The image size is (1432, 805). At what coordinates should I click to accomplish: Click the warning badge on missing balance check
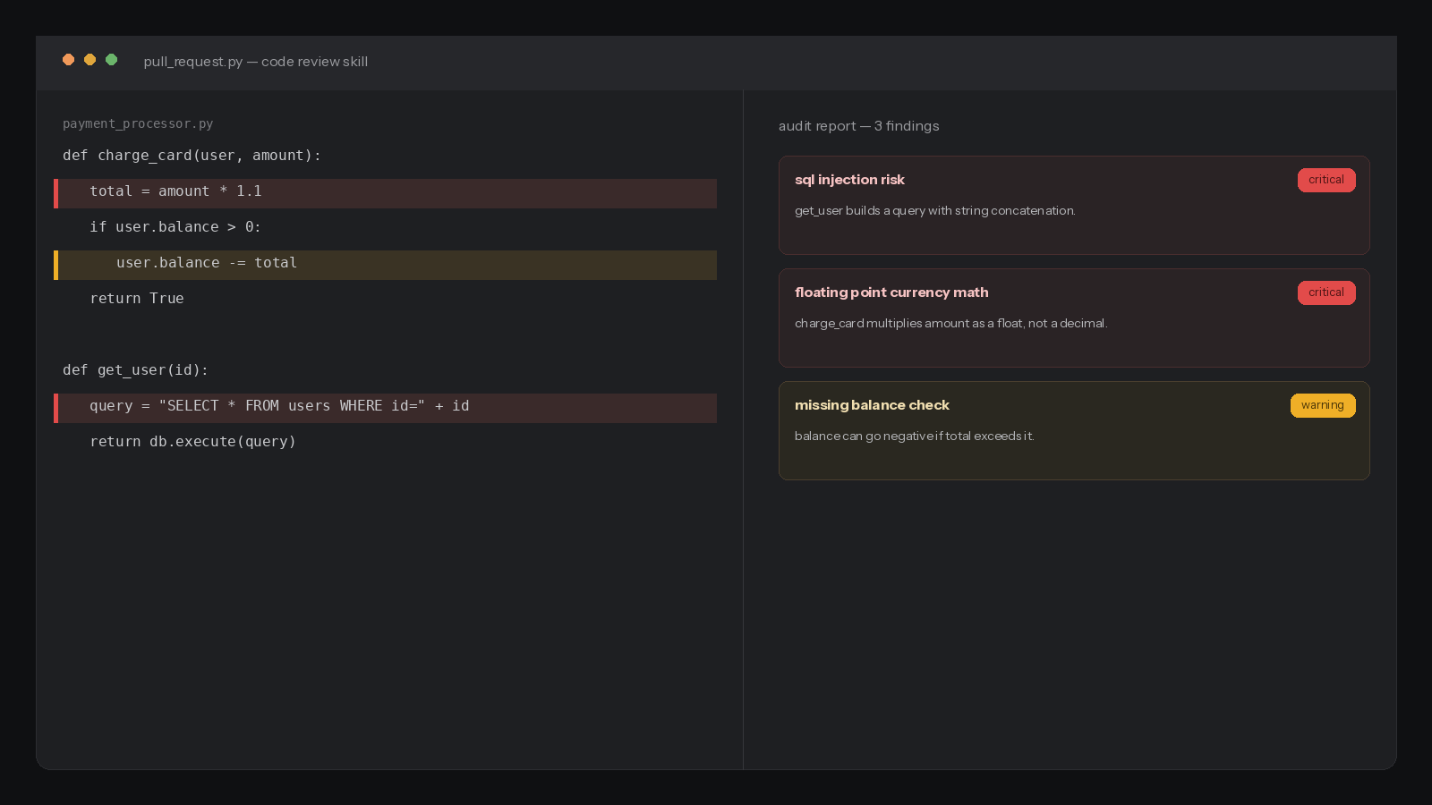point(1323,405)
